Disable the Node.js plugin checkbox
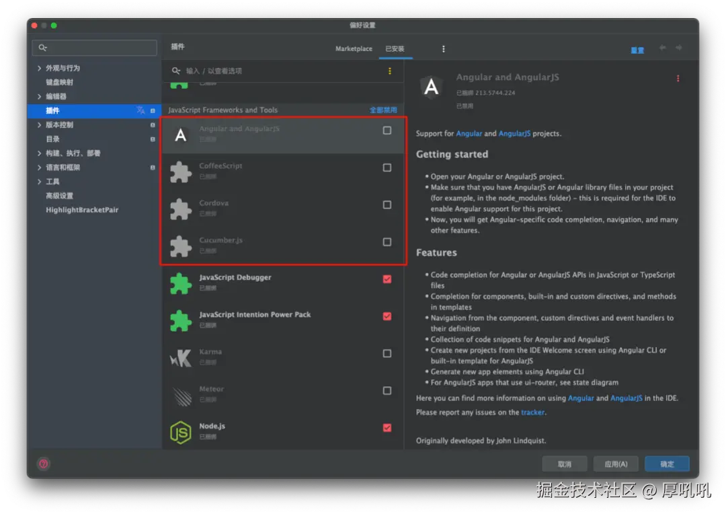Viewport: 726px width, 514px height. pos(387,428)
